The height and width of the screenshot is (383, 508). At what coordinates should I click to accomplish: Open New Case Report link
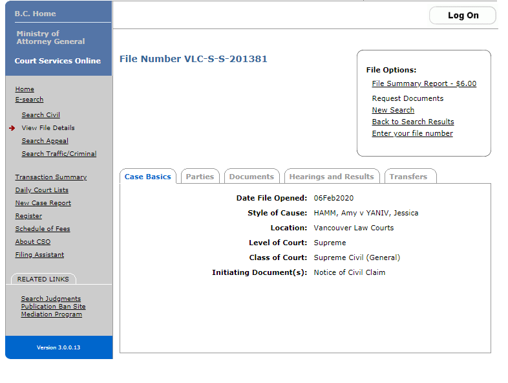(x=43, y=203)
